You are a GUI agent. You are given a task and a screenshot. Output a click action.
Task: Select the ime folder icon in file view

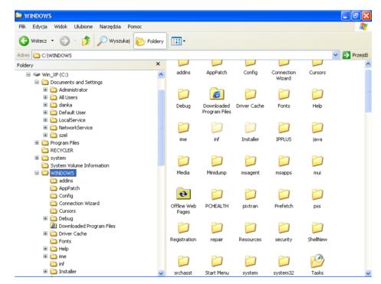click(x=183, y=128)
